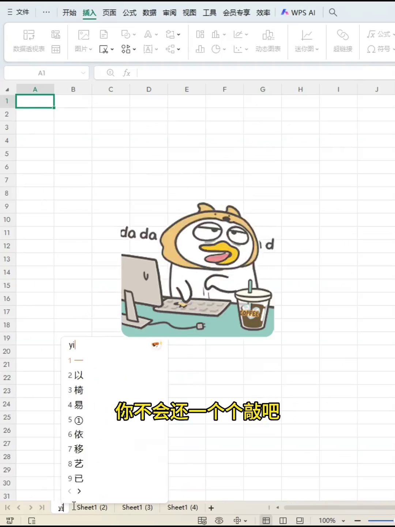Go to next IME candidate page
395x527 pixels.
click(79, 491)
